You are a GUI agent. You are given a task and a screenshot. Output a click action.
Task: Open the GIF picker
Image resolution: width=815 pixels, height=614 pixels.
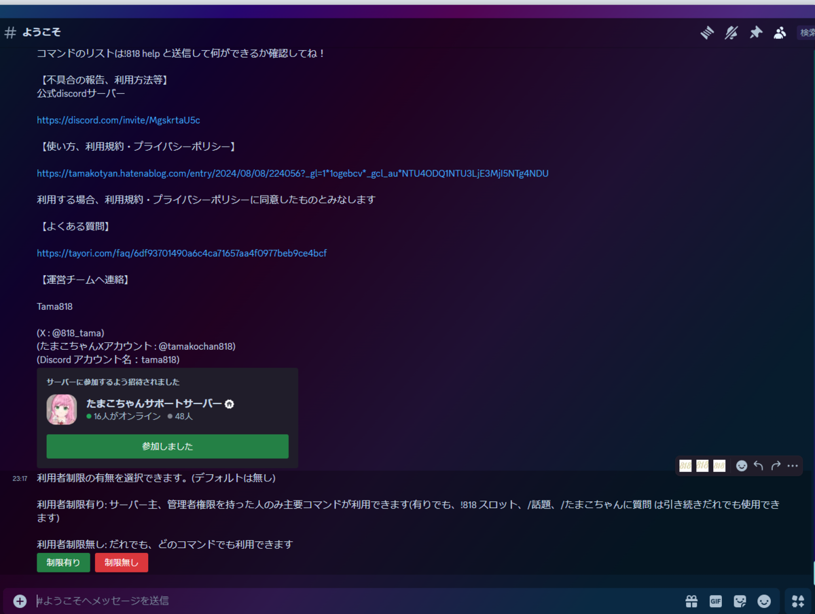pos(715,601)
